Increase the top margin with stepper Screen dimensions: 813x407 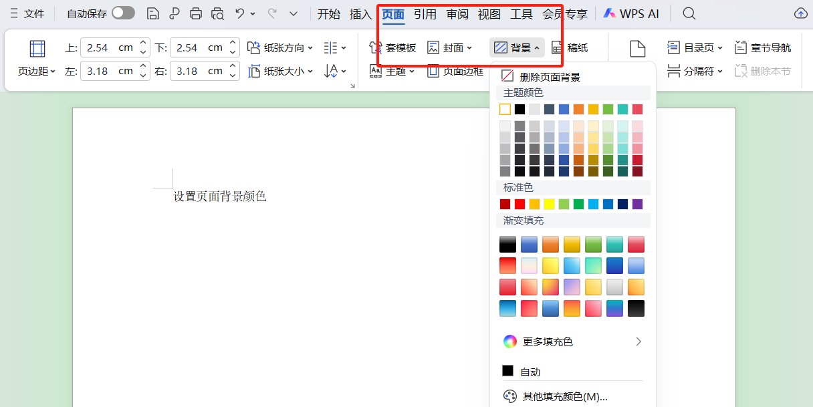tap(143, 43)
